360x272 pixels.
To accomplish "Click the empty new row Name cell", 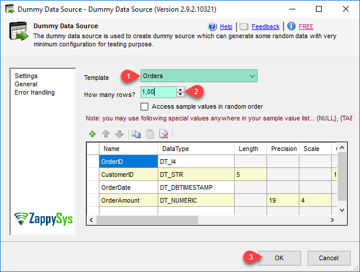I will (129, 211).
